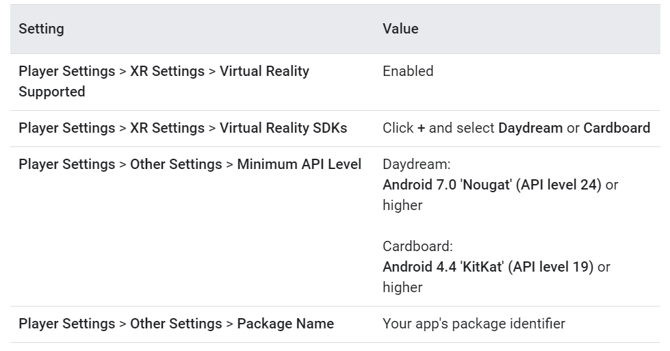Click "XR Settings" in the Virtual Reality SDKs row
Viewport: 670px width, 351px height.
tap(167, 128)
